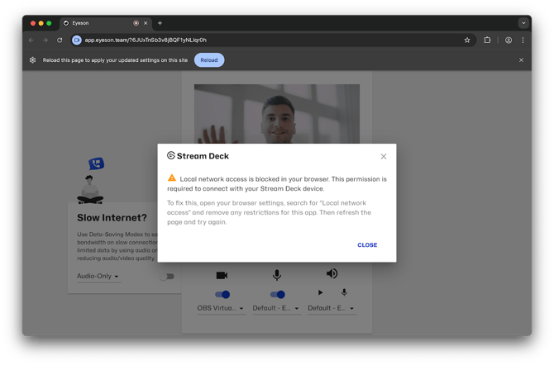Click the site info icon in address bar
Image resolution: width=554 pixels, height=365 pixels.
point(77,40)
